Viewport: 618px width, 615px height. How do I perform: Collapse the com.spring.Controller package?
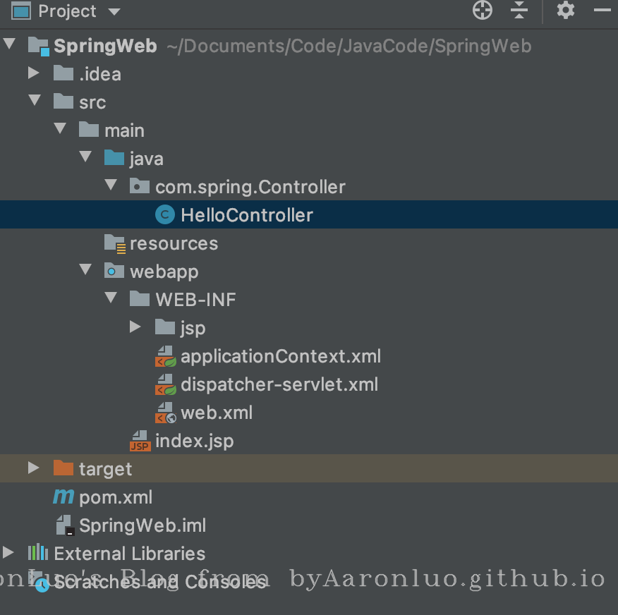(x=111, y=186)
